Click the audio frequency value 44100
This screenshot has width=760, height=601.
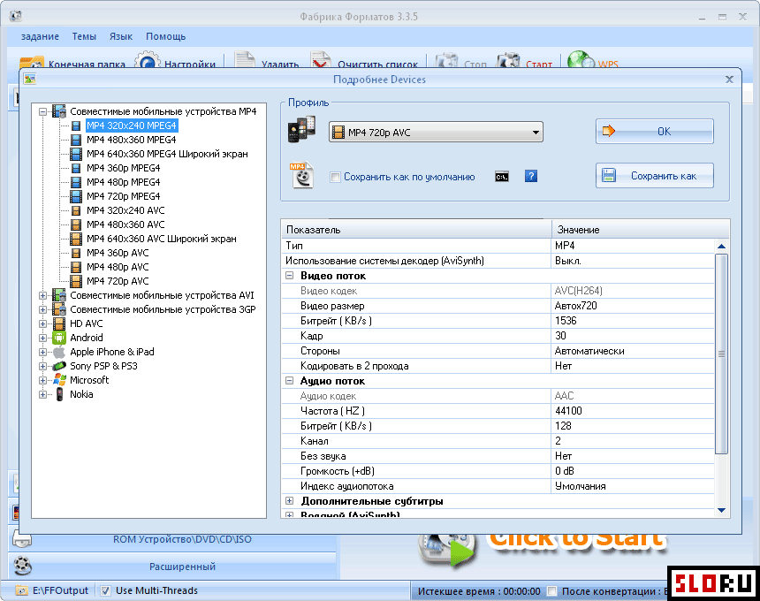coord(568,411)
